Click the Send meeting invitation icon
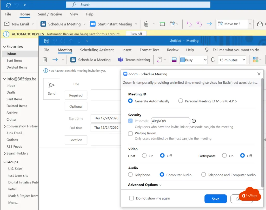 point(52,86)
